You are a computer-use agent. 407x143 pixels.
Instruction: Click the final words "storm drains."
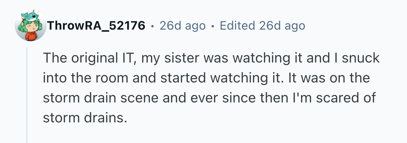click(85, 118)
